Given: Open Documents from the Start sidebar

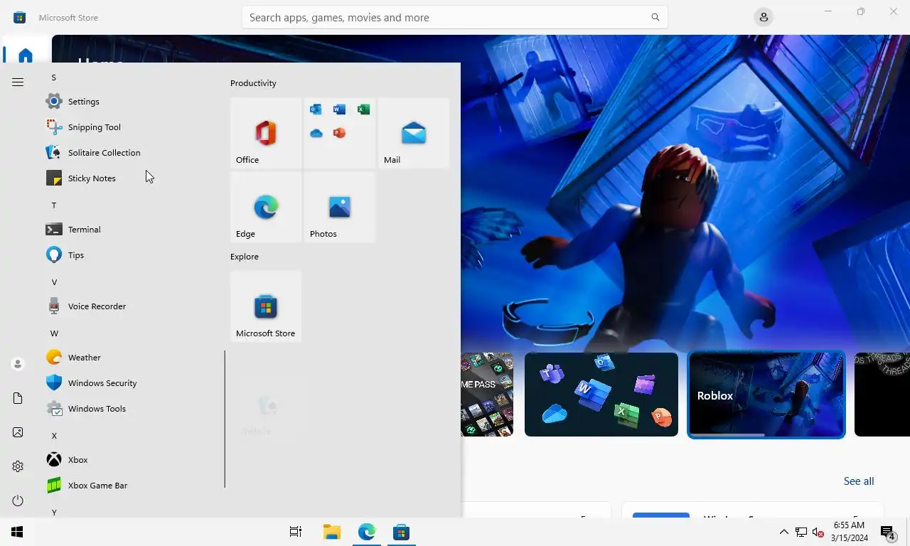Looking at the screenshot, I should click(x=18, y=398).
